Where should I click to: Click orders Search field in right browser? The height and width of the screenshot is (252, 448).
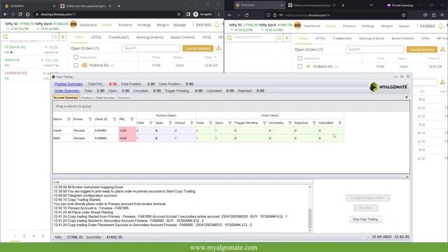tap(375, 50)
